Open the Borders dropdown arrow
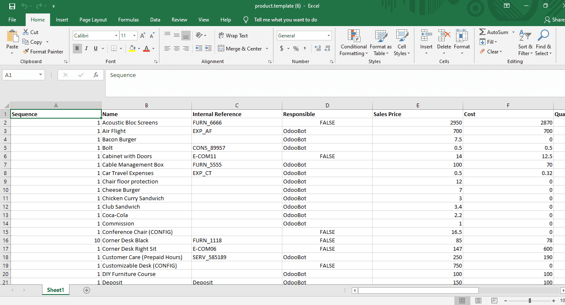This screenshot has width=565, height=305. 120,49
